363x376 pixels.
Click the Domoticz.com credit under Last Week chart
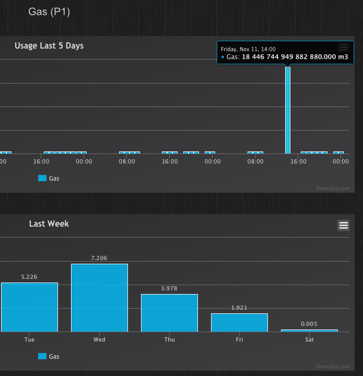[x=333, y=367]
